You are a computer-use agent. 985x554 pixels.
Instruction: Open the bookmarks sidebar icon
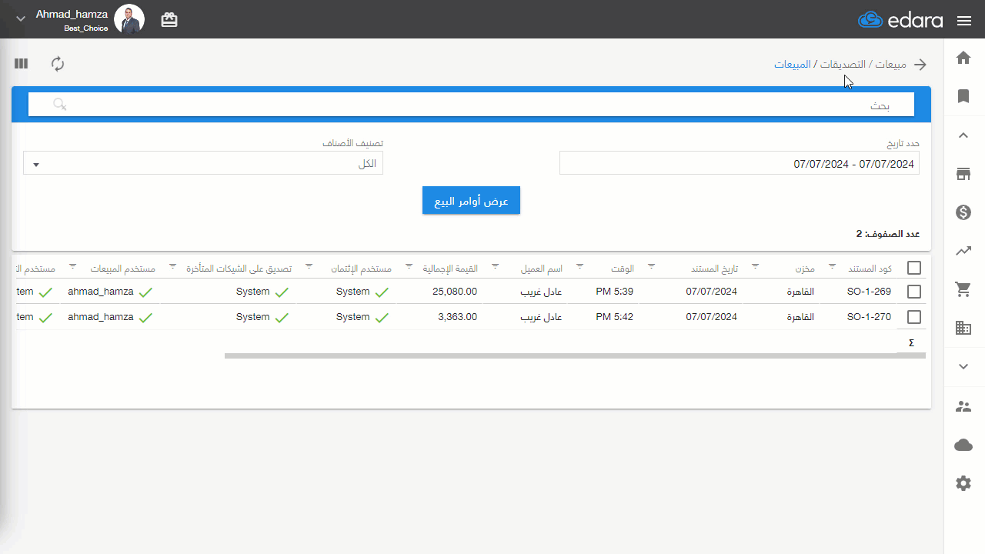pyautogui.click(x=963, y=96)
